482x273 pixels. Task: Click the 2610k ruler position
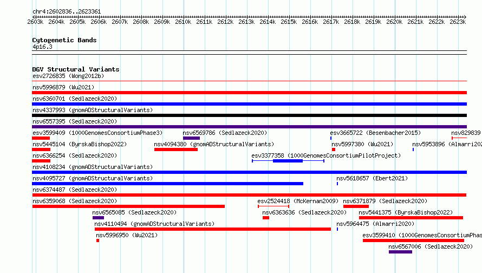[183, 22]
